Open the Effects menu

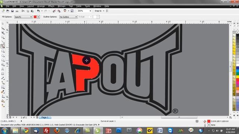click(x=51, y=6)
